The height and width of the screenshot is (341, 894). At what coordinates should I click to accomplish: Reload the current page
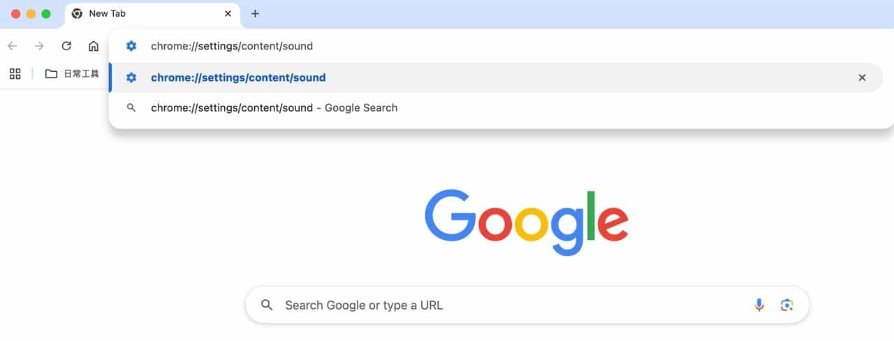(x=66, y=46)
